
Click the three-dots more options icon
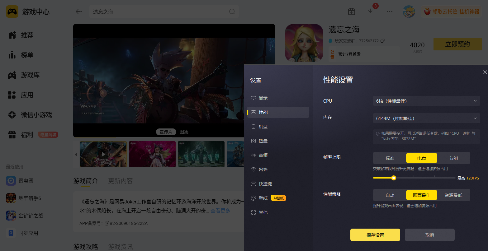pyautogui.click(x=389, y=12)
